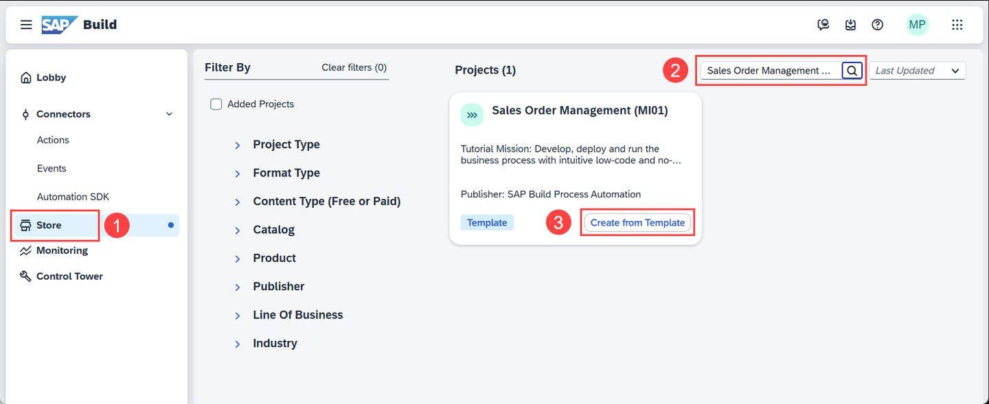Click the search magnifier icon
This screenshot has width=989, height=404.
point(852,71)
